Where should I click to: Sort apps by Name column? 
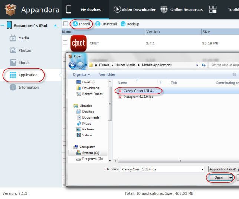coord(103,31)
